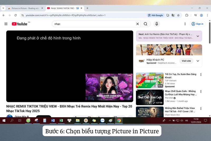Open the Tết Có 7up video title
This screenshot has height=141, width=211.
pyautogui.click(x=180, y=76)
